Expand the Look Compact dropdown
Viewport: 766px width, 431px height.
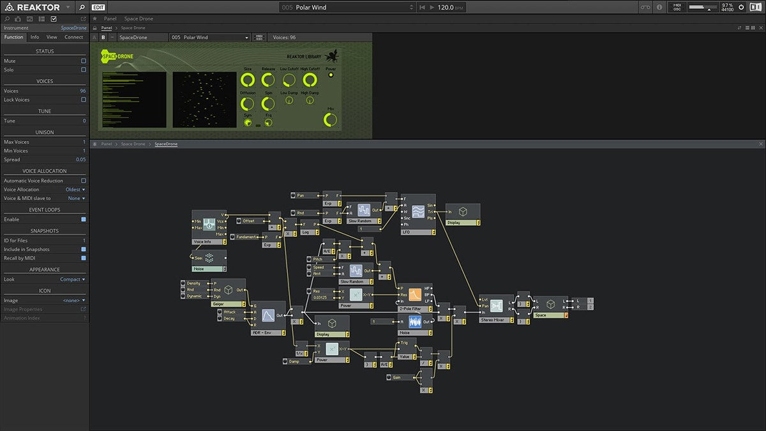pos(72,279)
